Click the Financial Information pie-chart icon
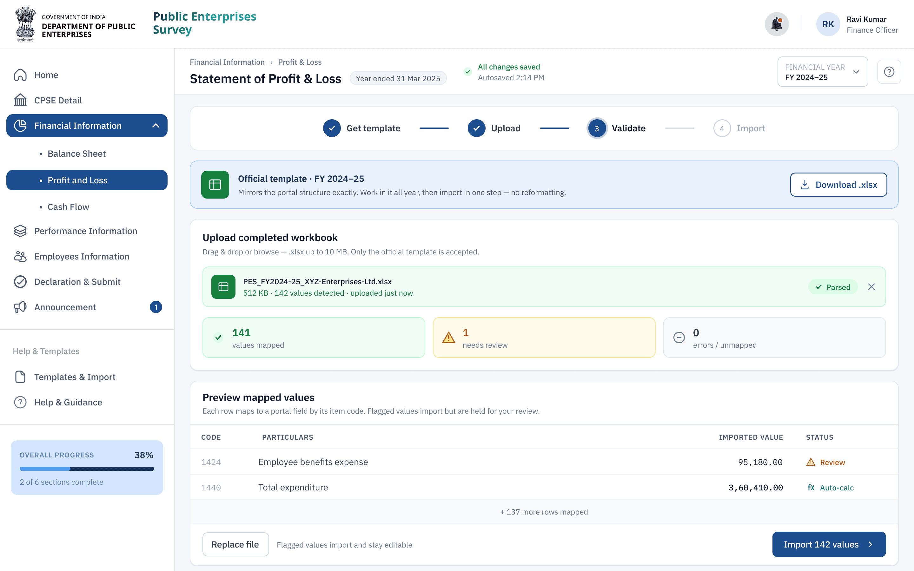The image size is (914, 571). [20, 125]
